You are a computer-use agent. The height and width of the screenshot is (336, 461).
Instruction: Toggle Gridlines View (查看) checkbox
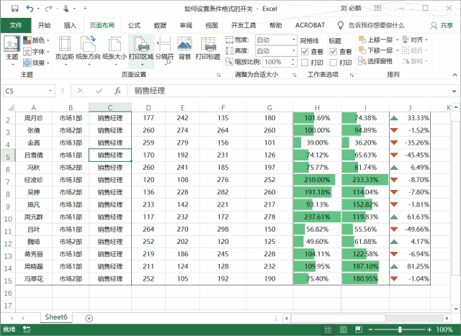coord(305,52)
